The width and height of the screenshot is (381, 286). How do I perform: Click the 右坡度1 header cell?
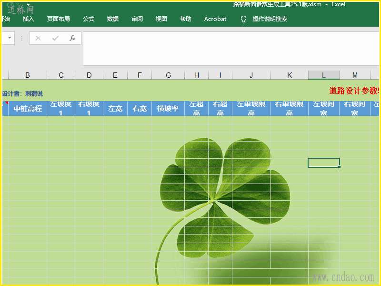[x=89, y=109]
